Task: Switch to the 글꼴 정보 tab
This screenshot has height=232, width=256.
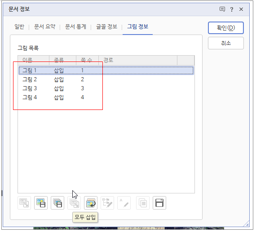Action: [x=107, y=26]
